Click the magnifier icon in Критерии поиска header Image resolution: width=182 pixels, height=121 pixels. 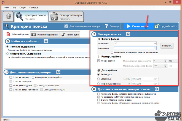click(x=7, y=26)
